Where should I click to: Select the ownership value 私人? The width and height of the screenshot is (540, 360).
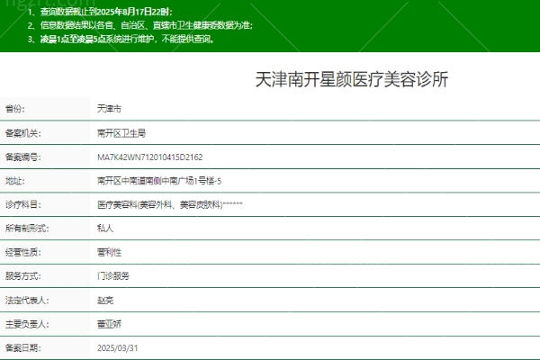(x=105, y=228)
